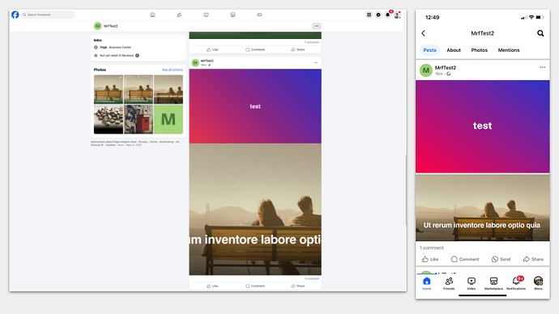This screenshot has width=559, height=314.
Task: Open Messenger icon in desktop header
Action: click(378, 15)
